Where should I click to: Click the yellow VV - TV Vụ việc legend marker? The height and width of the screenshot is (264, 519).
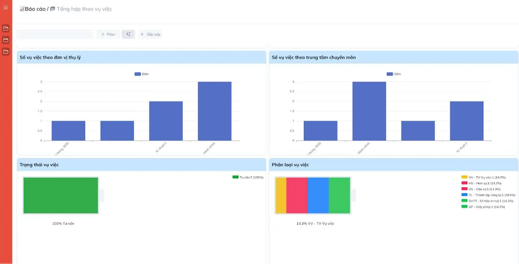464,177
